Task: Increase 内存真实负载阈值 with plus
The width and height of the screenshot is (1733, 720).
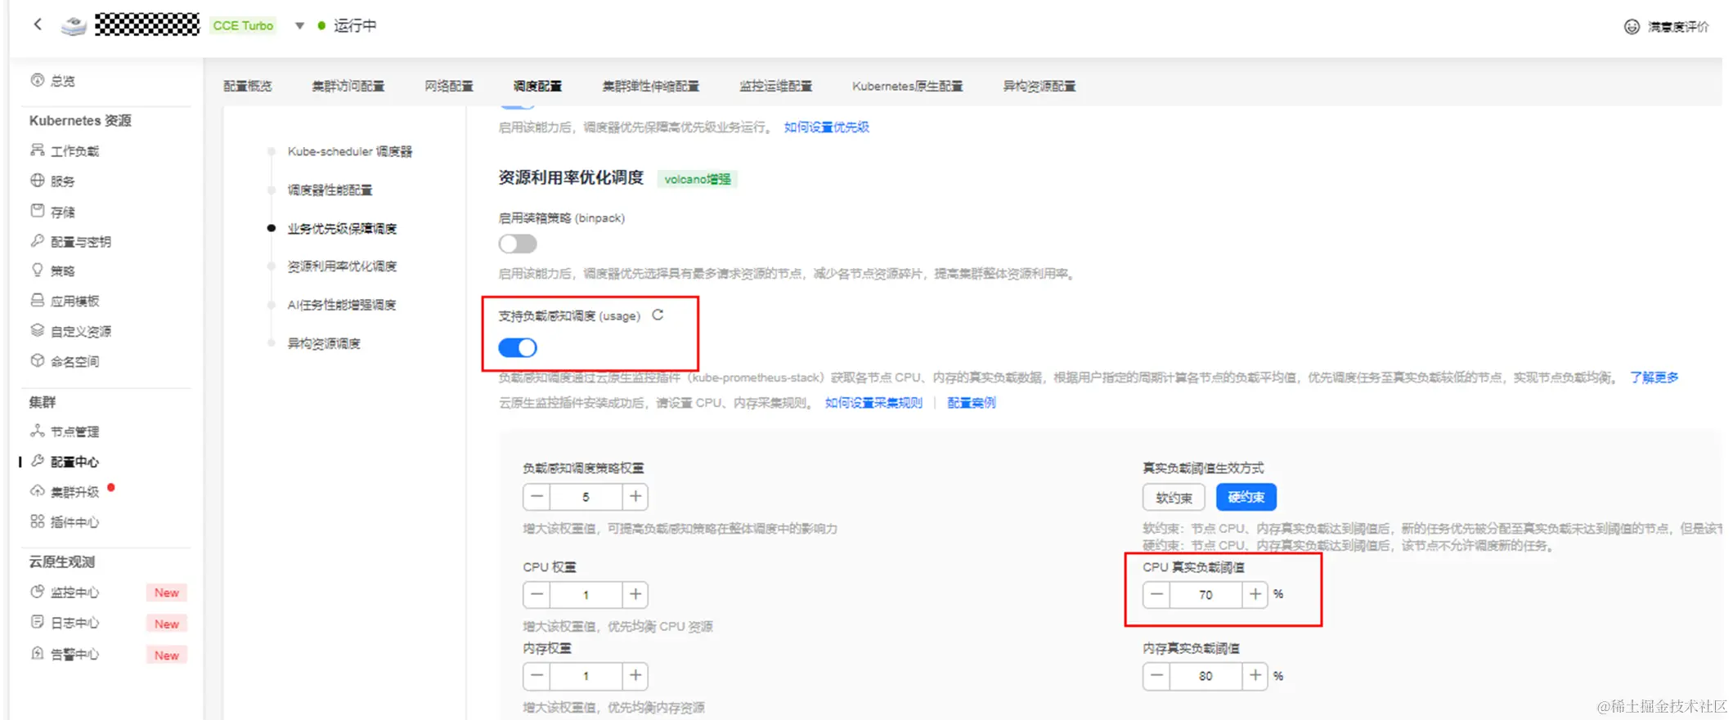Action: coord(1255,676)
